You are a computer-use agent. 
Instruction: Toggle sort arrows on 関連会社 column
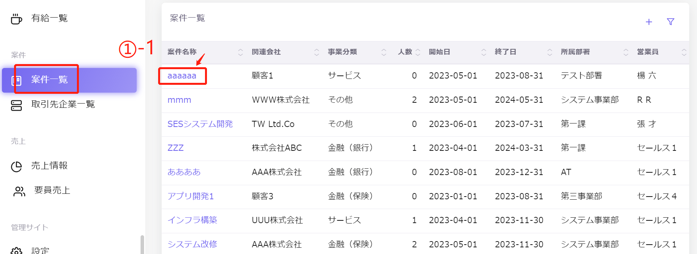[x=317, y=52]
